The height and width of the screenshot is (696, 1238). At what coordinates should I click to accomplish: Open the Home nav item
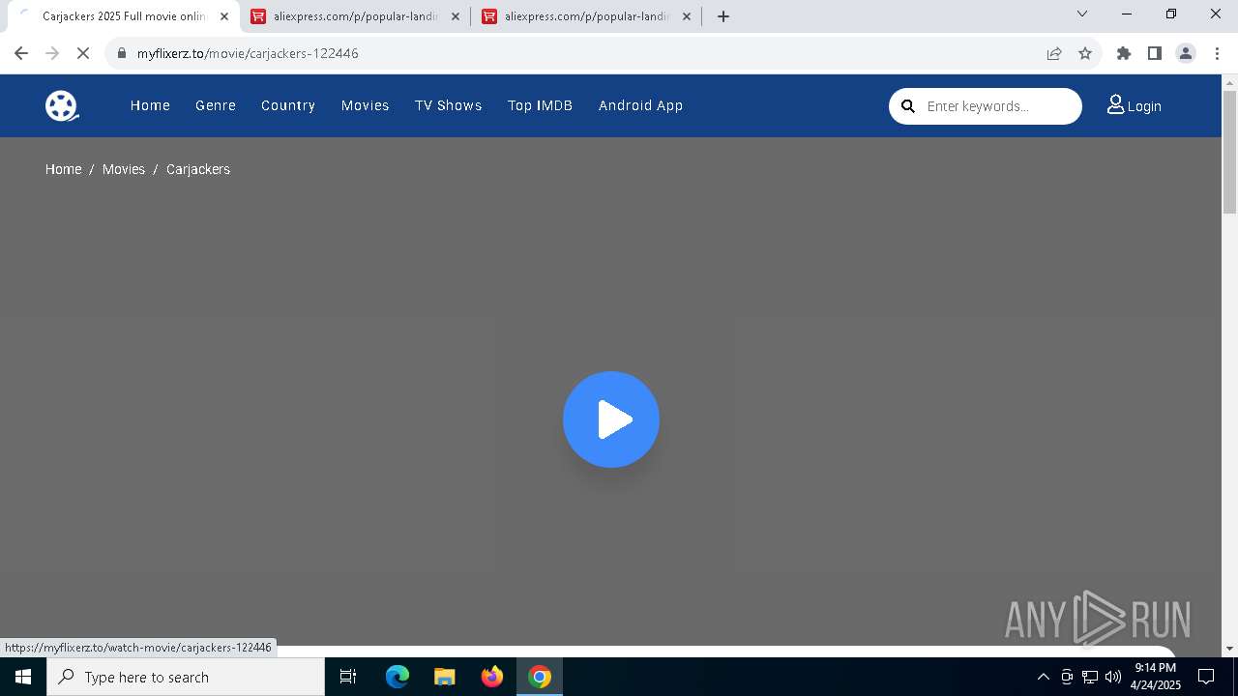pos(150,105)
